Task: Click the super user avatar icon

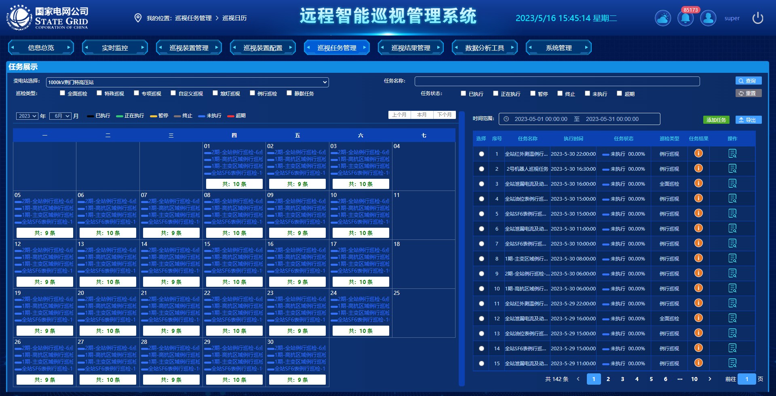Action: [708, 18]
